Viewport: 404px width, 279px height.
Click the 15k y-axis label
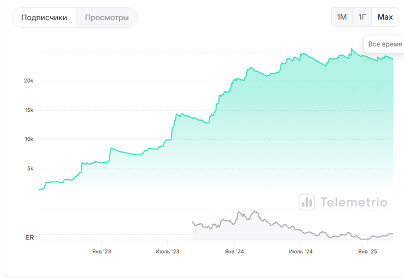(29, 110)
